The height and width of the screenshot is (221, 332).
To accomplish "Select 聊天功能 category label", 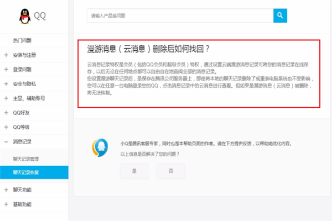I will (x=22, y=190).
